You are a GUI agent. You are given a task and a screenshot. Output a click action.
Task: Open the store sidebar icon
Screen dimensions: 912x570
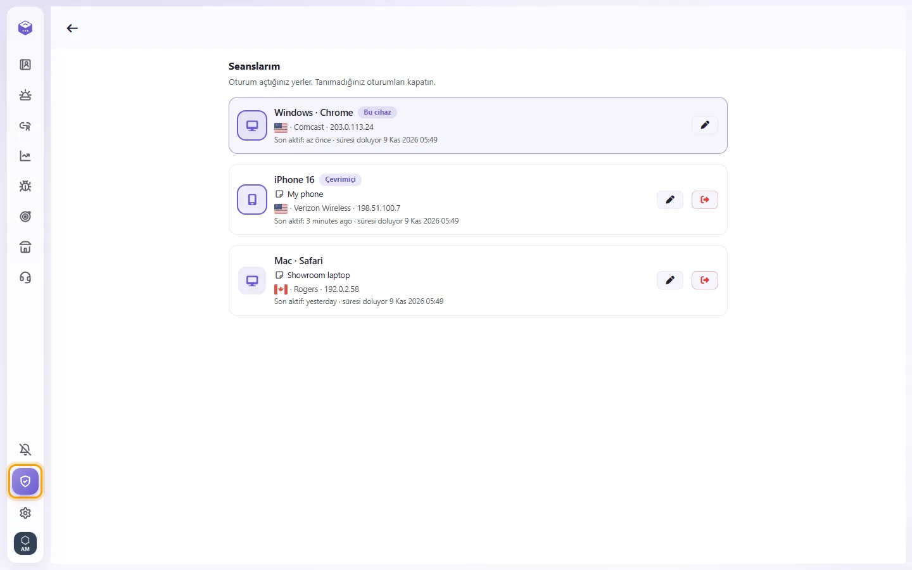point(25,247)
